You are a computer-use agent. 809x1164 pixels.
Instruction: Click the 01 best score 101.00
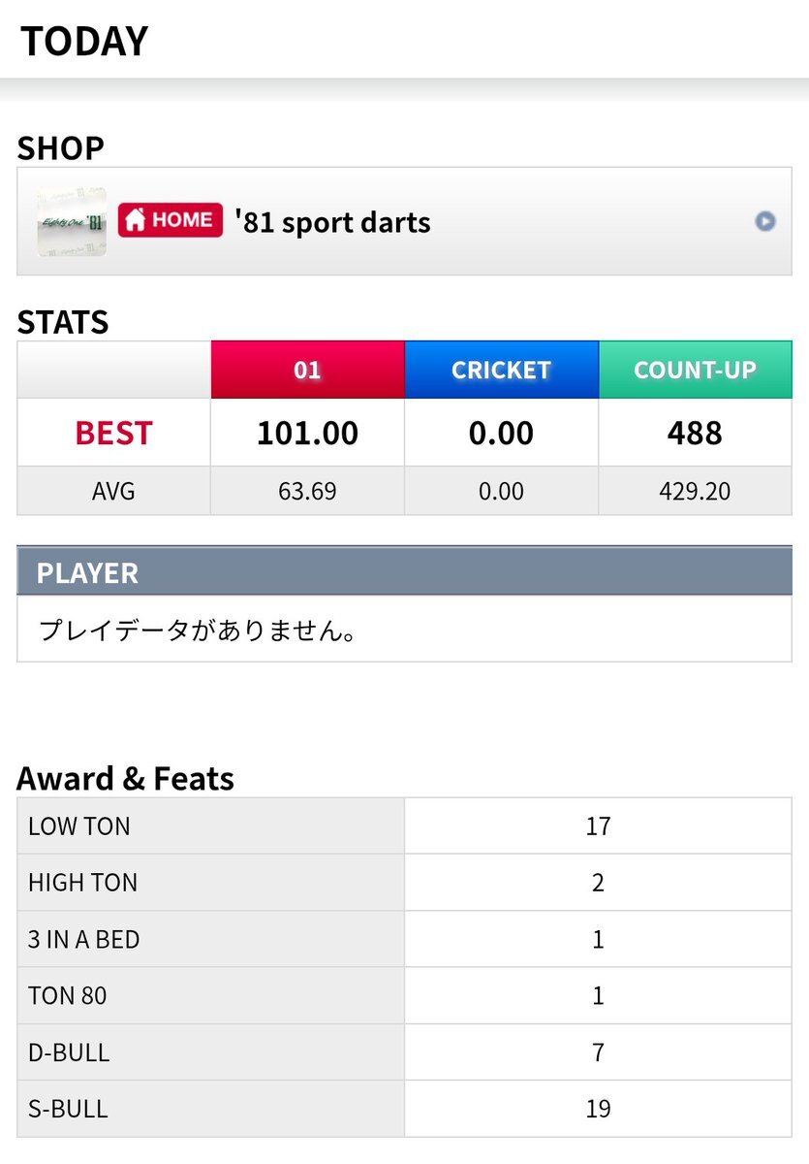tap(307, 433)
